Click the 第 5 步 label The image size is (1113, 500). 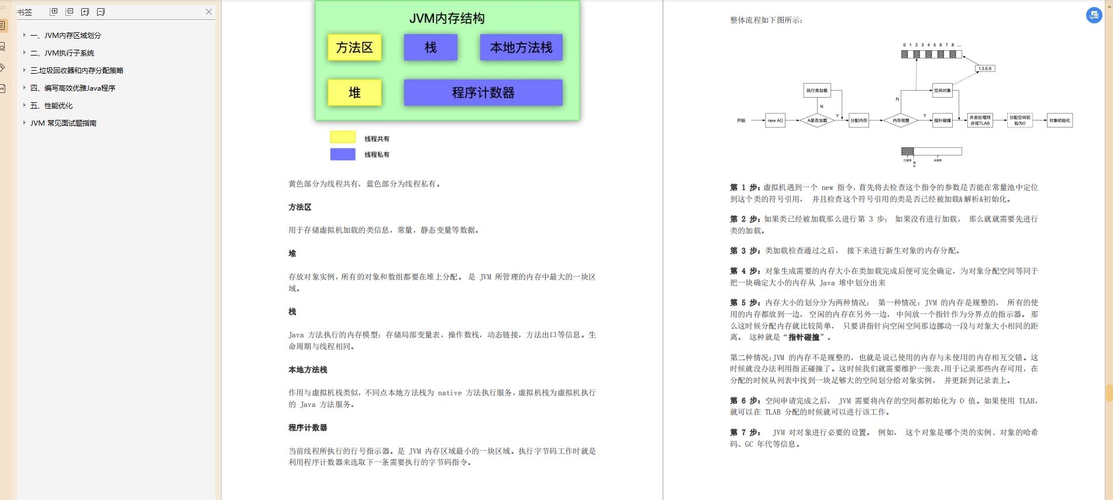click(x=745, y=302)
